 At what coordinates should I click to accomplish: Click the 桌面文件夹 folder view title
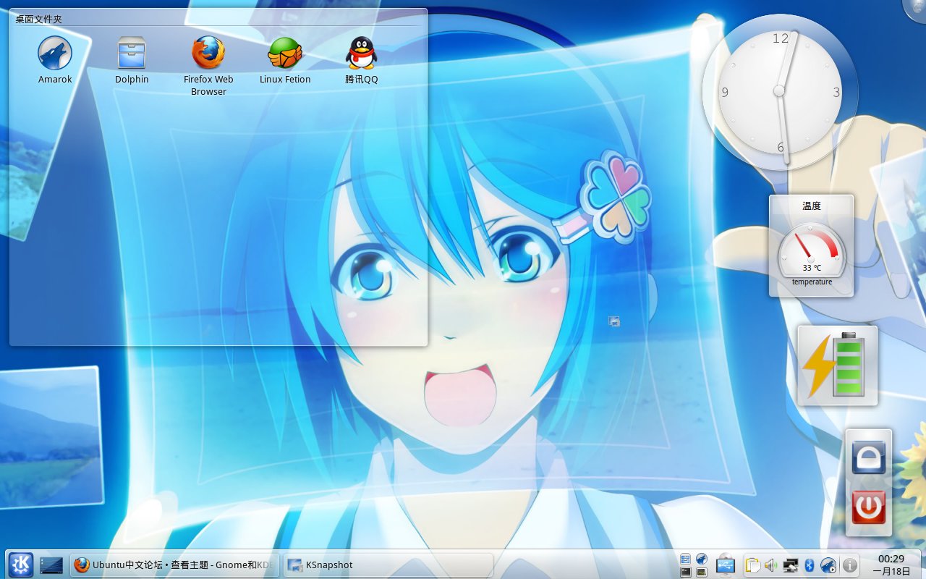pyautogui.click(x=39, y=19)
